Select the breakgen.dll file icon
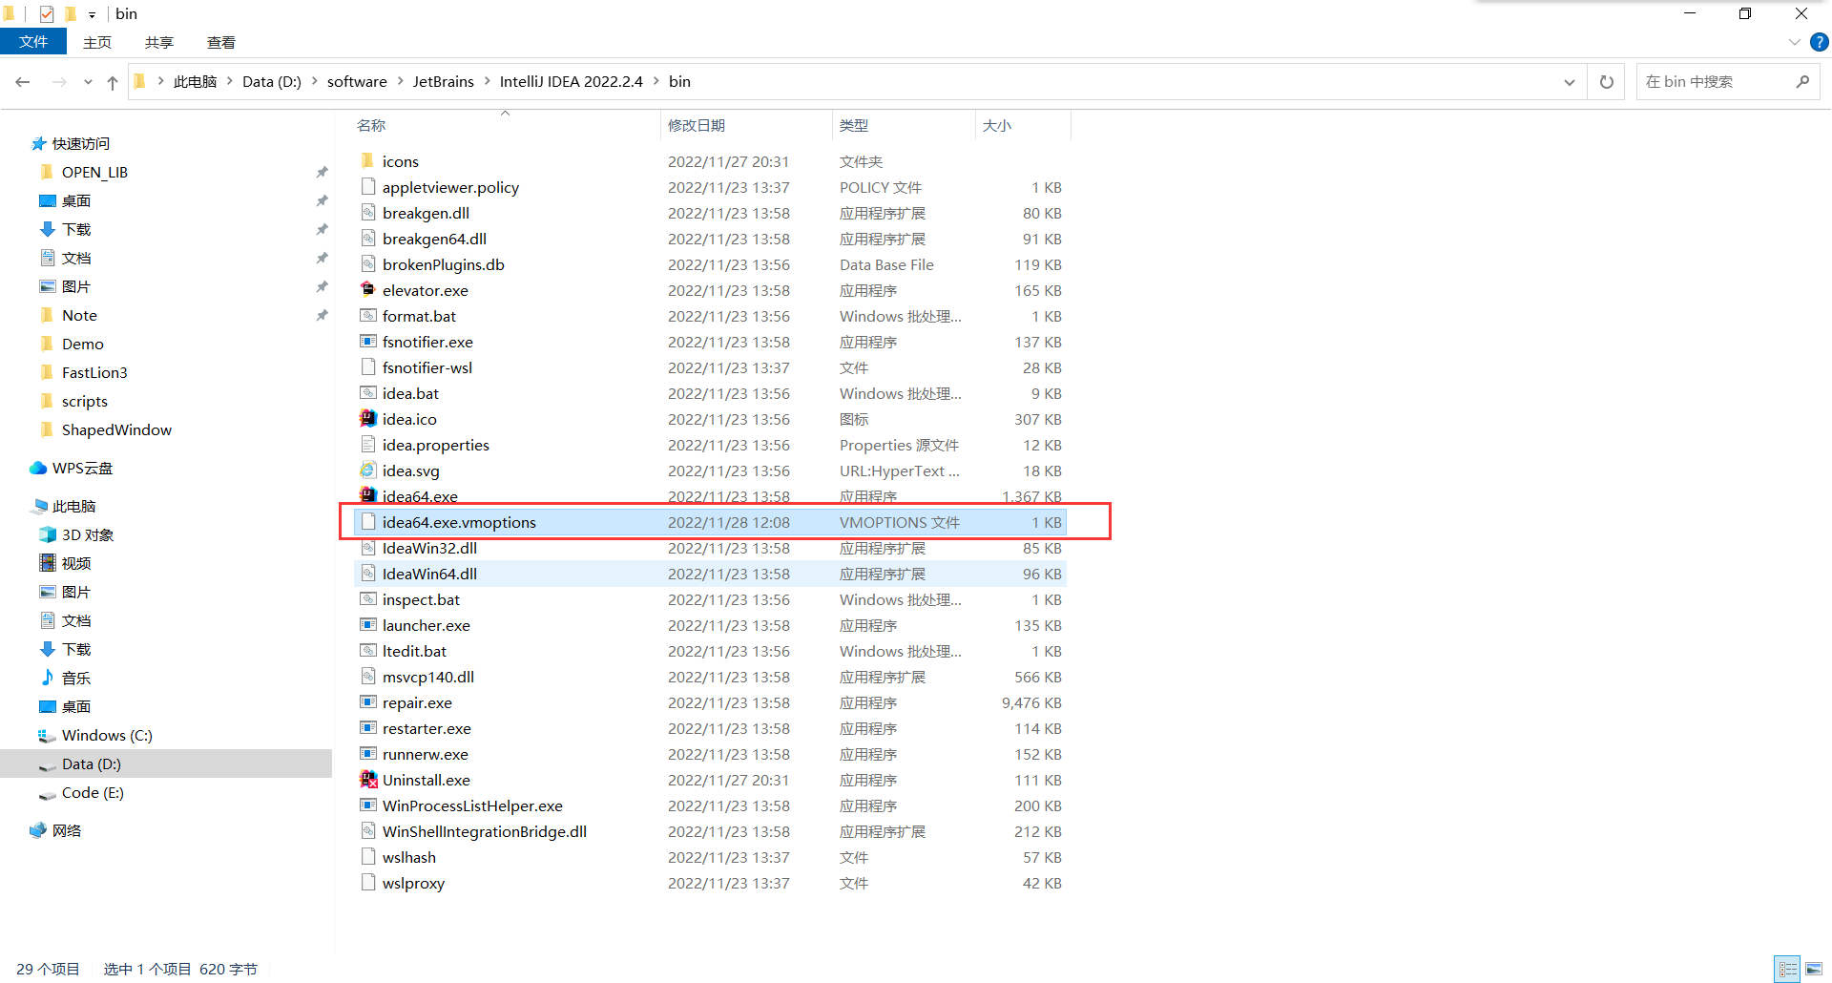This screenshot has height=983, width=1832. (x=368, y=213)
